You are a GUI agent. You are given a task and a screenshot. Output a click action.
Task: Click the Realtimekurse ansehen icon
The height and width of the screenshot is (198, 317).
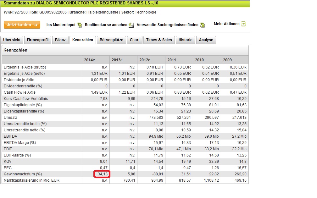coord(131,25)
